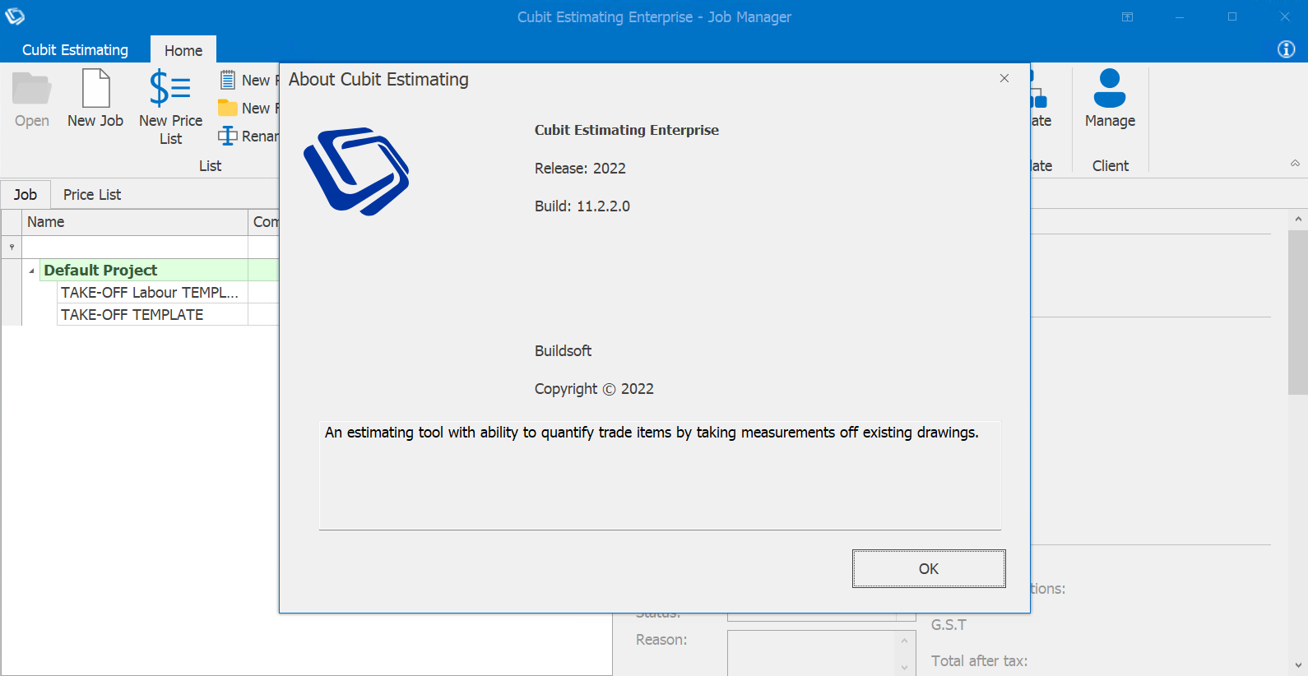This screenshot has height=676, width=1308.
Task: Collapse the ribbon with the chevron
Action: 1295,164
